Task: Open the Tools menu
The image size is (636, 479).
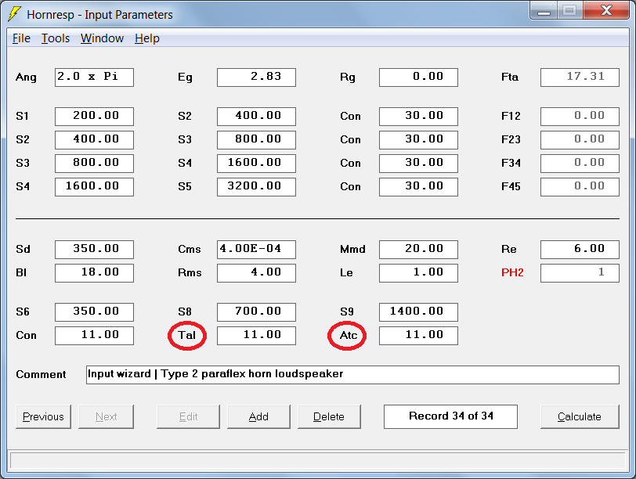Action: click(x=56, y=38)
